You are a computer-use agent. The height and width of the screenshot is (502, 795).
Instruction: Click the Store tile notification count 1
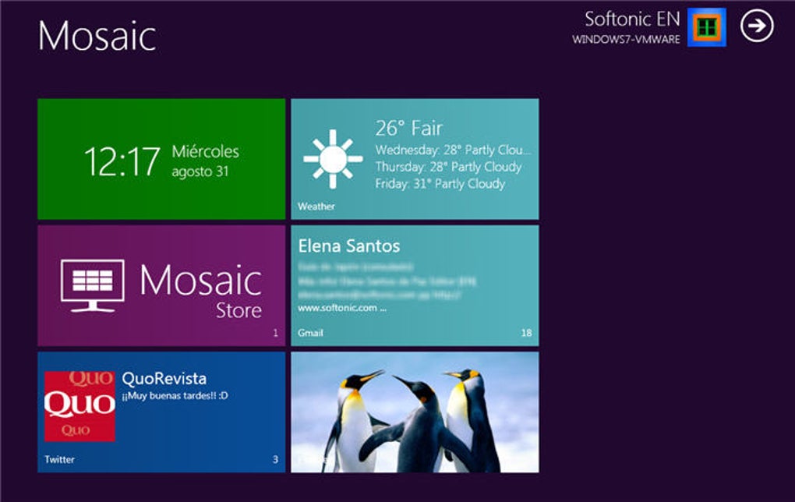point(275,333)
